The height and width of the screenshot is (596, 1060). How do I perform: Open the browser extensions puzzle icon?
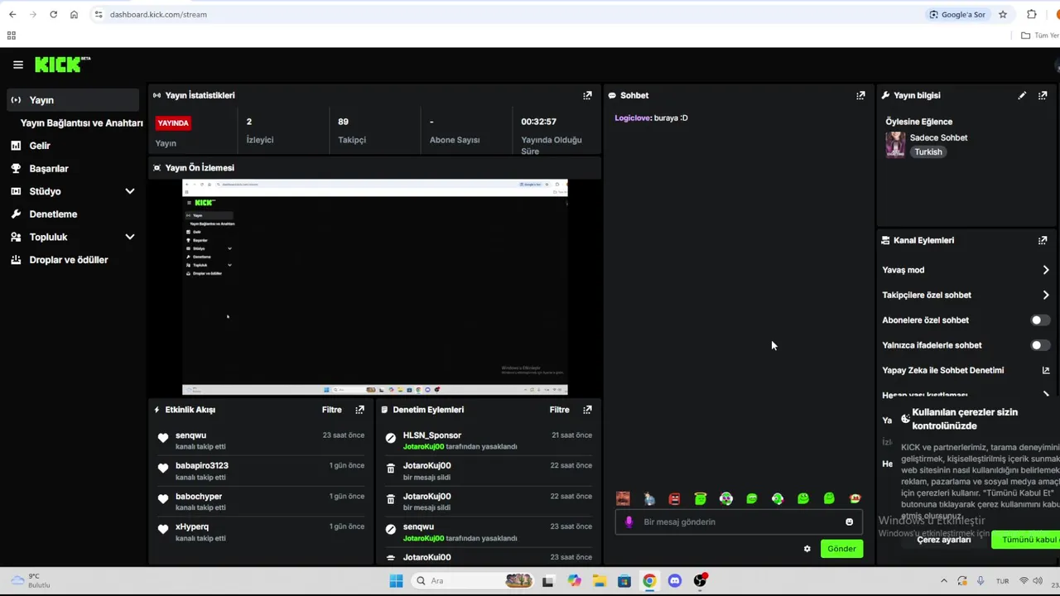[x=1032, y=14]
